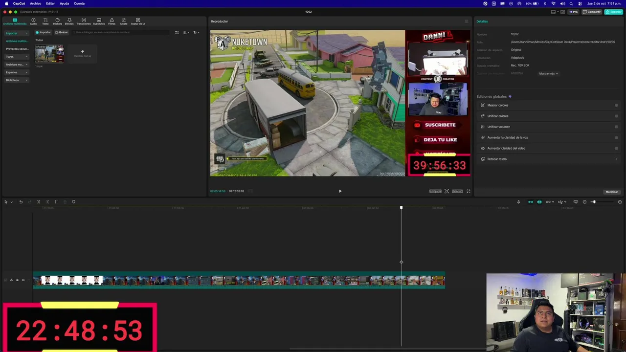The height and width of the screenshot is (352, 626).
Task: Enable Aumentar claridad del vídeo checkbox
Action: [x=616, y=148]
